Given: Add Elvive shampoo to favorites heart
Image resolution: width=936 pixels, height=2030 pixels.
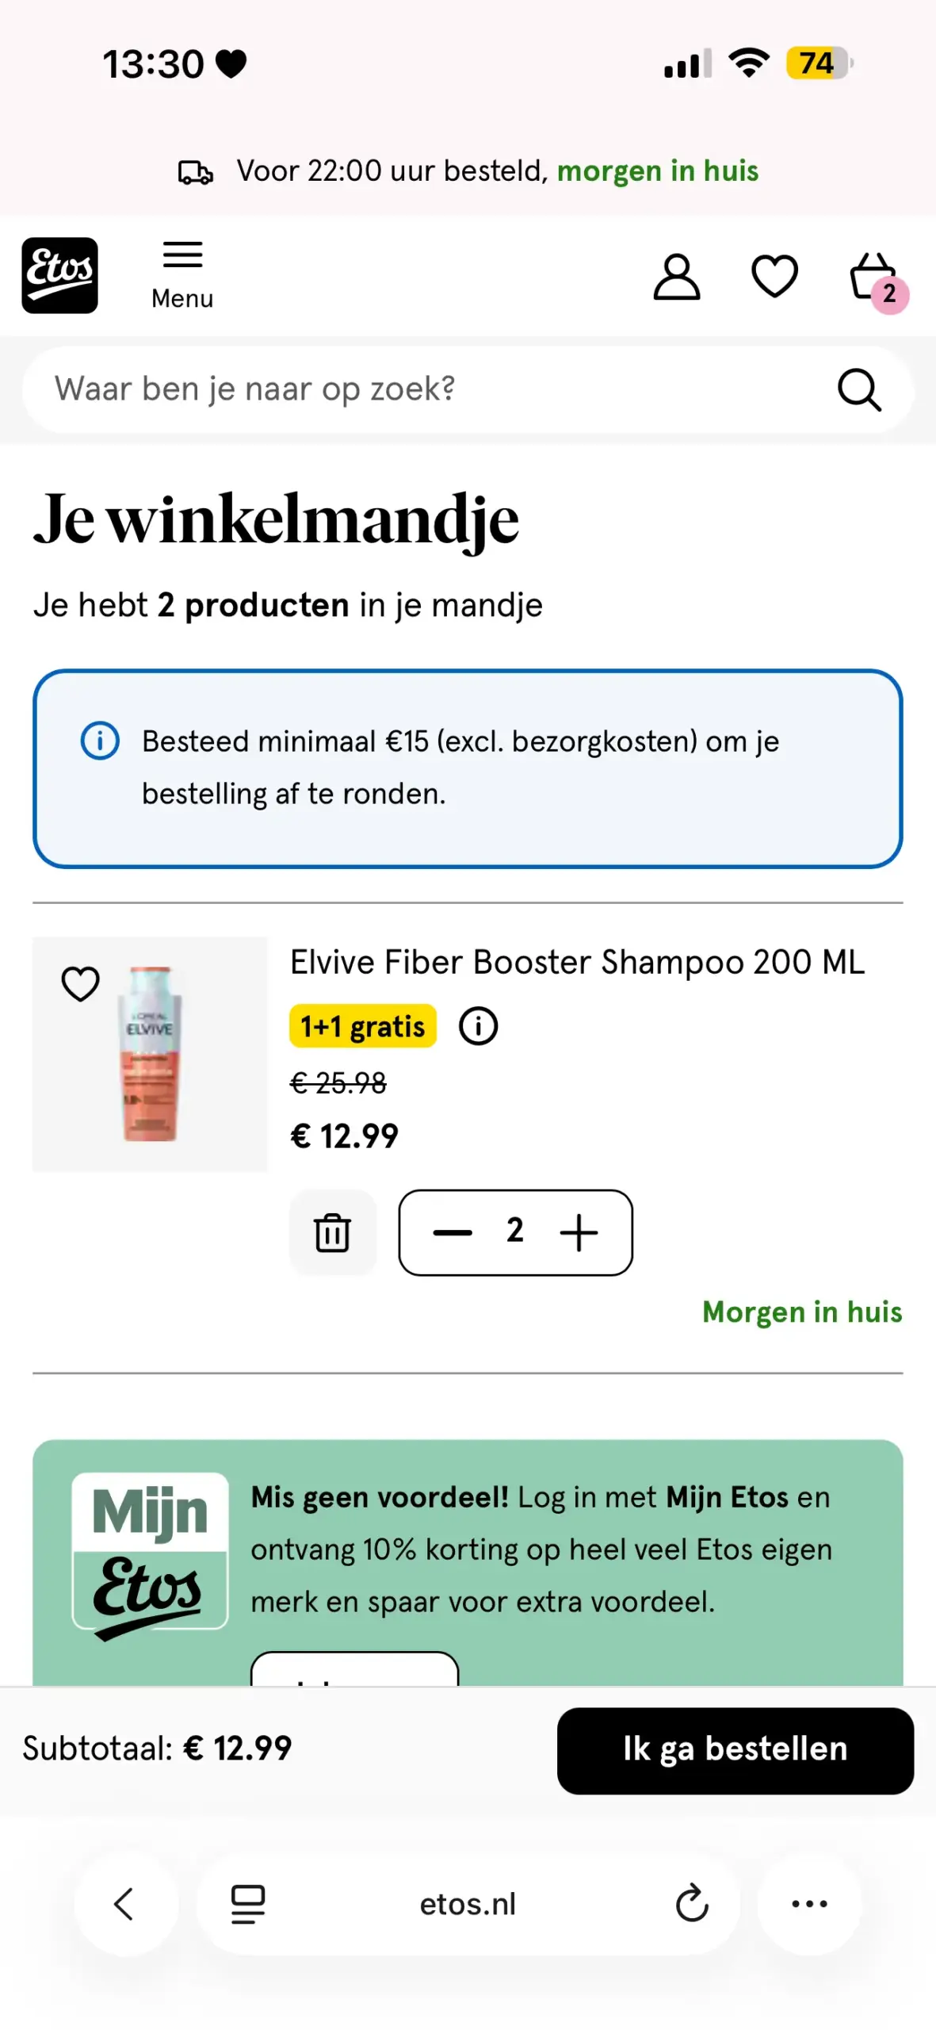Looking at the screenshot, I should 81,984.
